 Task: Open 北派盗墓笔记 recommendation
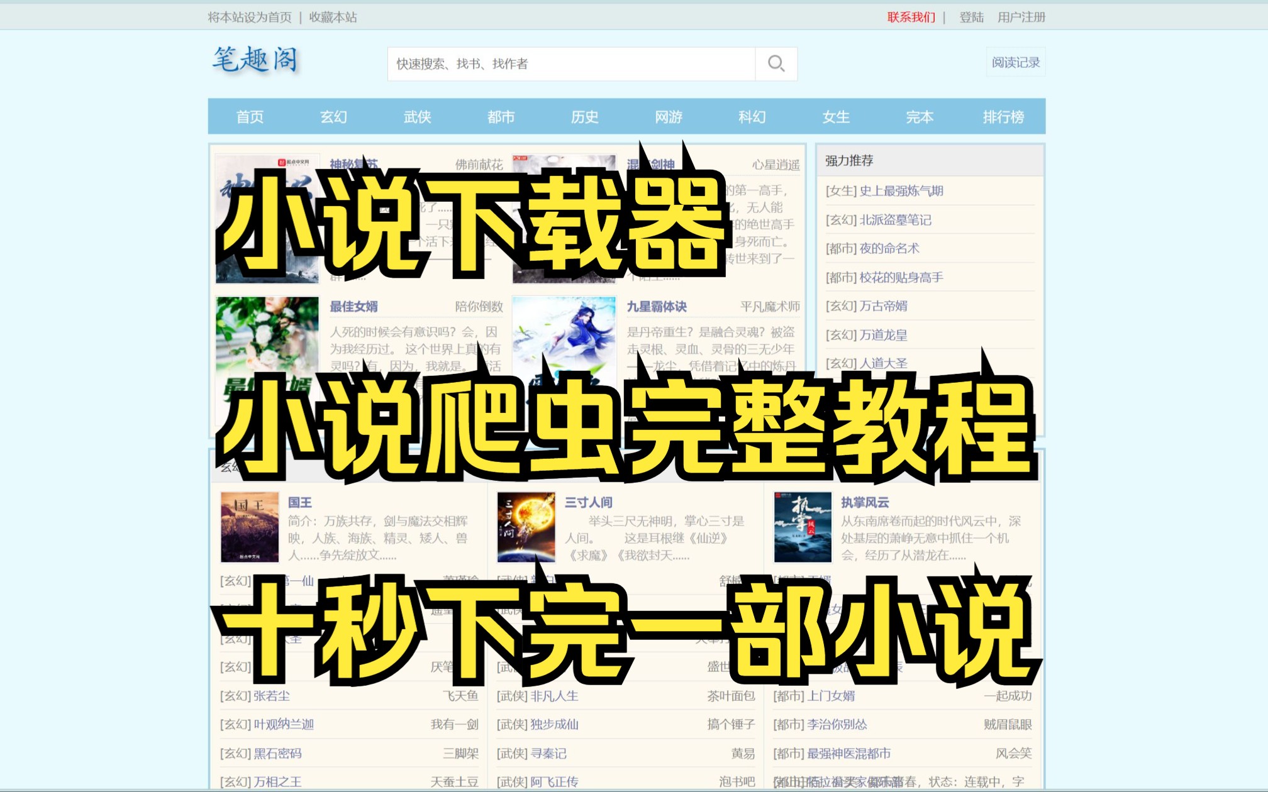(895, 219)
